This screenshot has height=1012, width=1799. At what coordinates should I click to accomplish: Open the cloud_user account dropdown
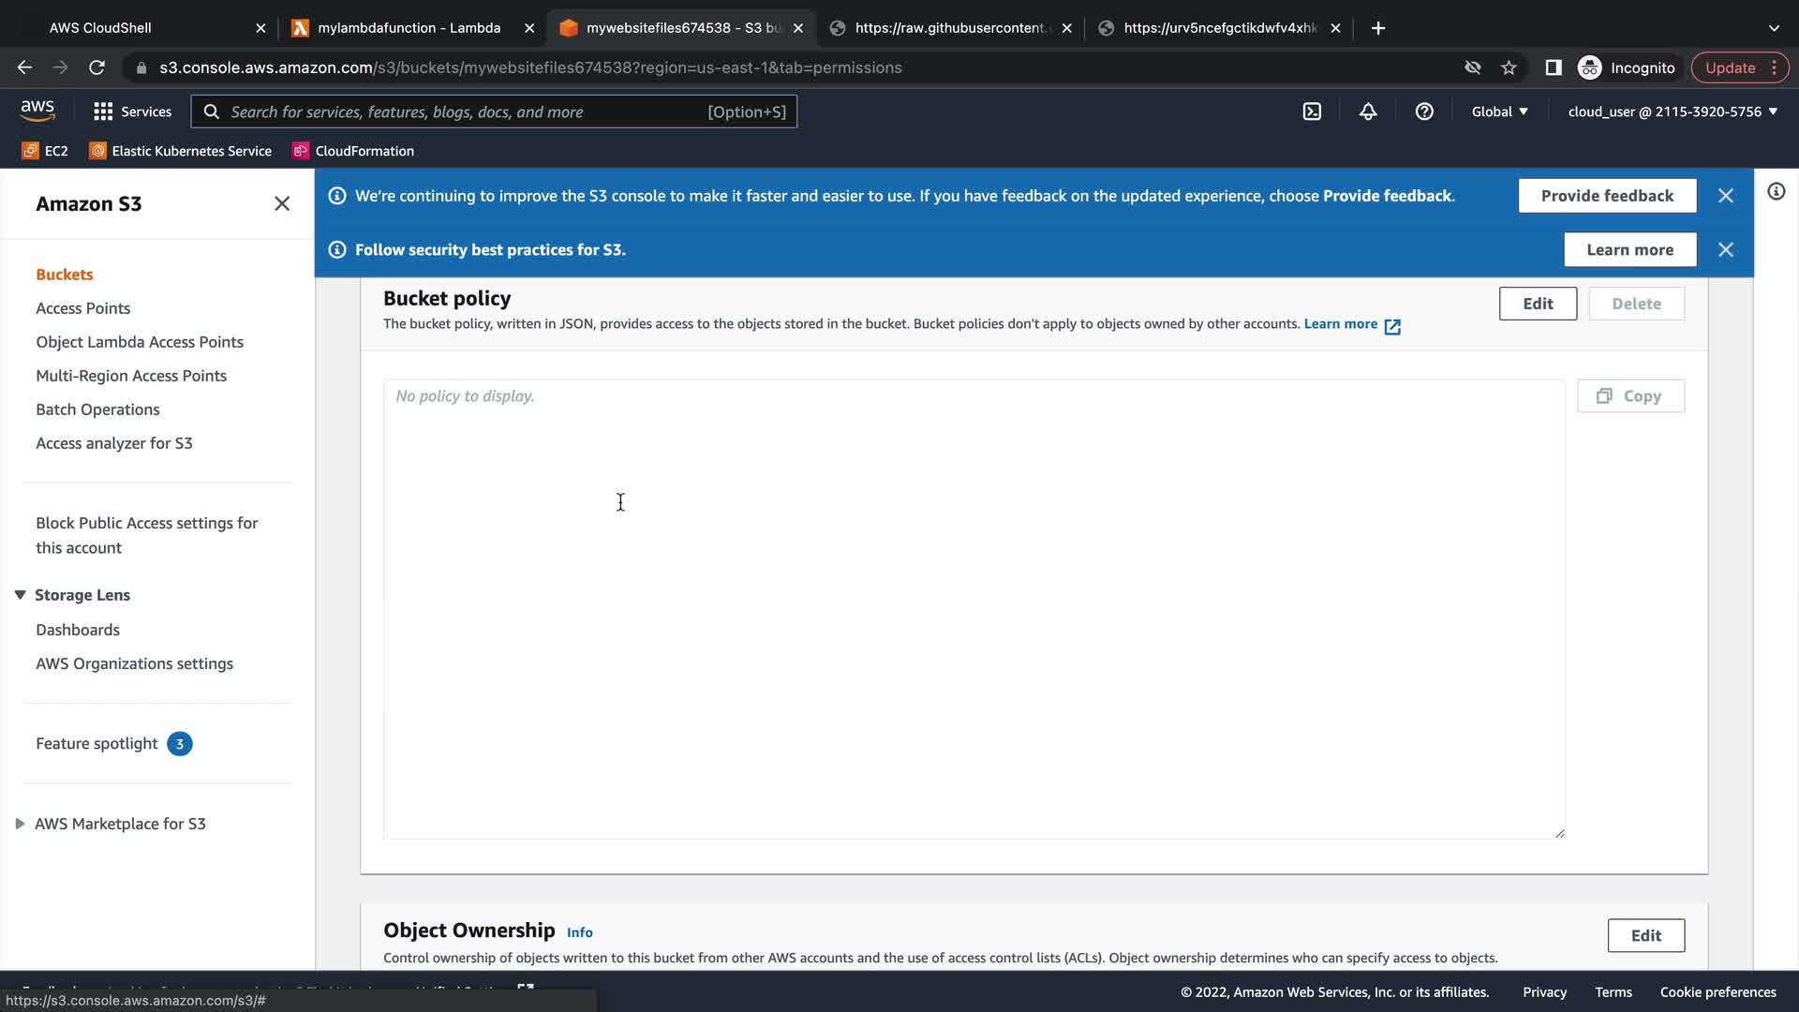(1673, 112)
